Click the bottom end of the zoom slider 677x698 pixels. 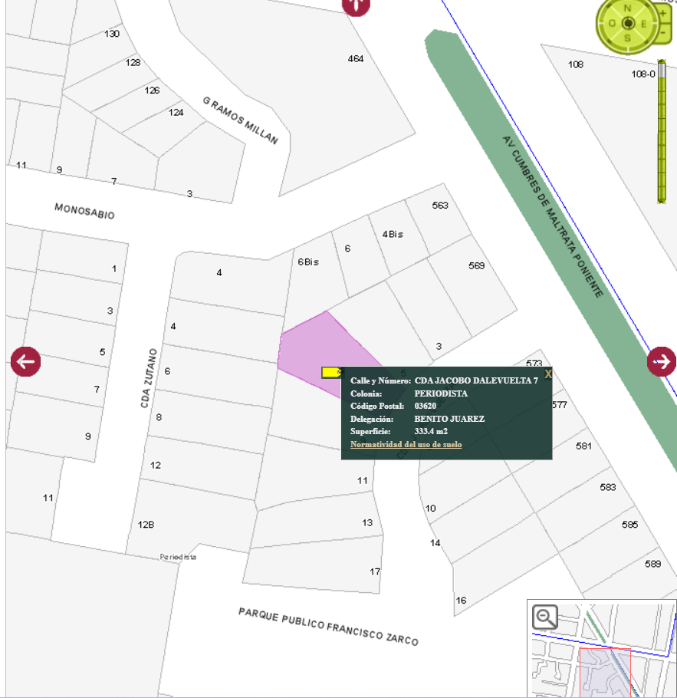coord(662,200)
